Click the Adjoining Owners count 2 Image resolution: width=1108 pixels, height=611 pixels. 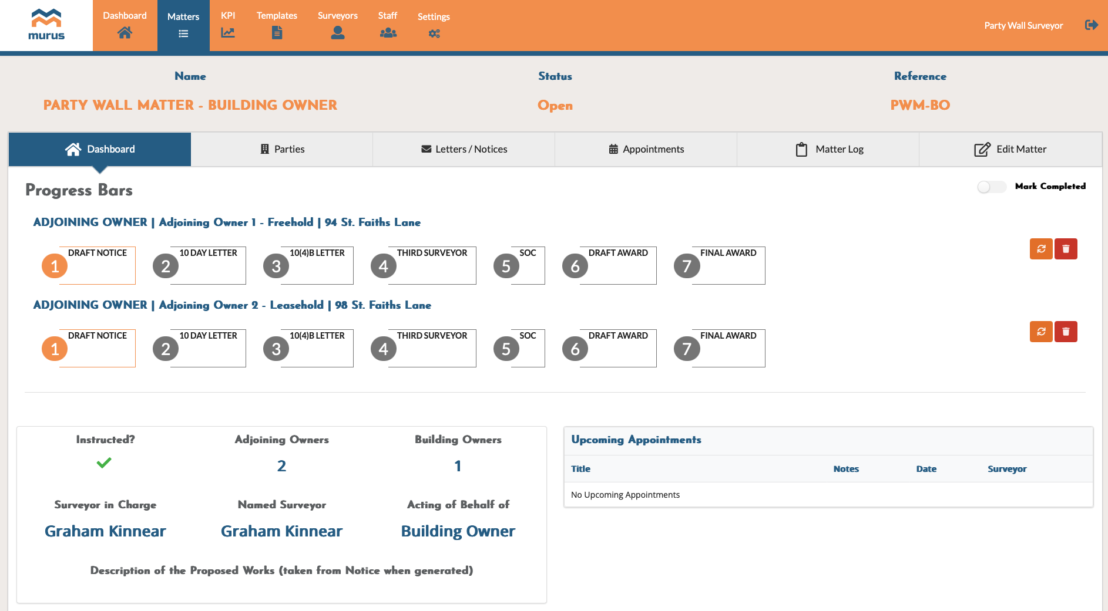[281, 466]
